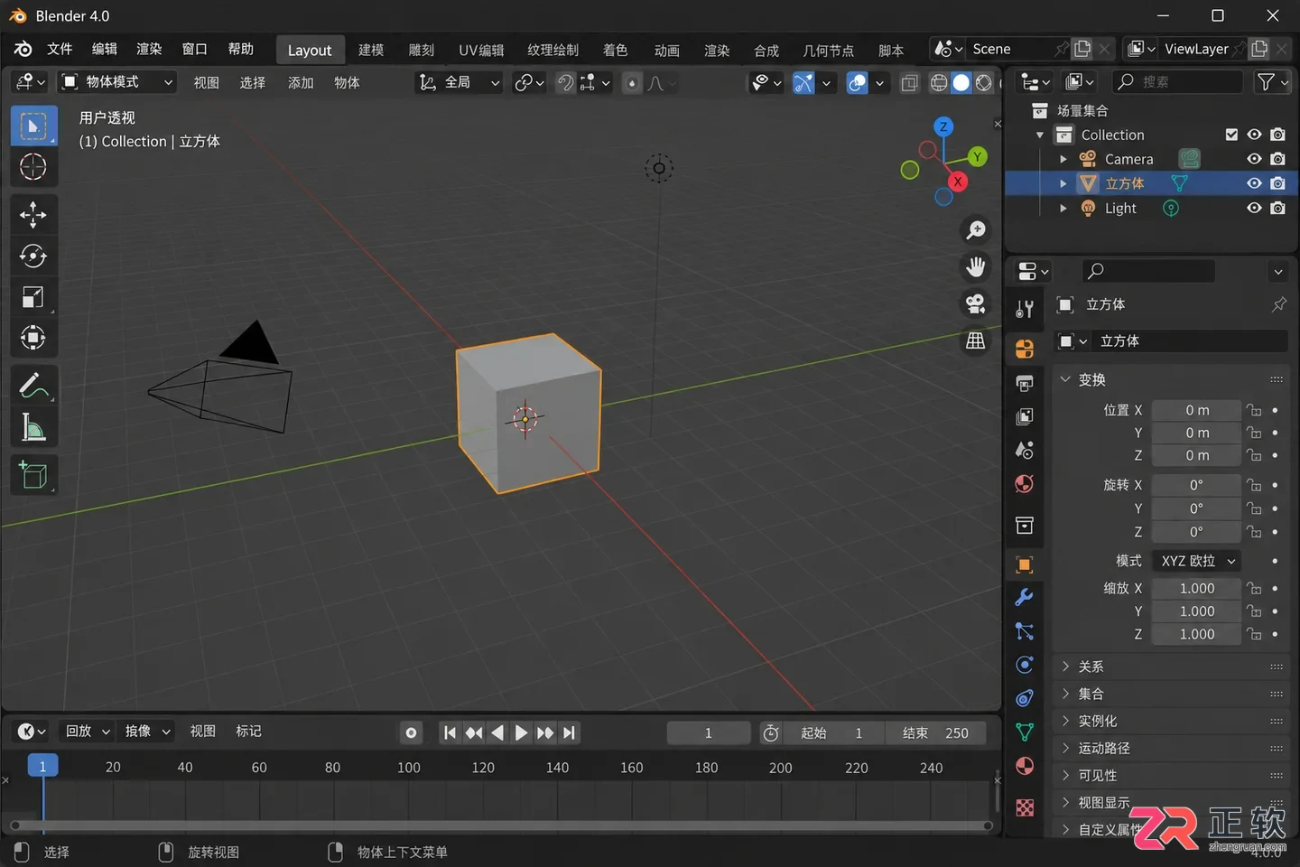This screenshot has width=1300, height=867.
Task: Hide the Camera object in viewport
Action: tap(1254, 159)
